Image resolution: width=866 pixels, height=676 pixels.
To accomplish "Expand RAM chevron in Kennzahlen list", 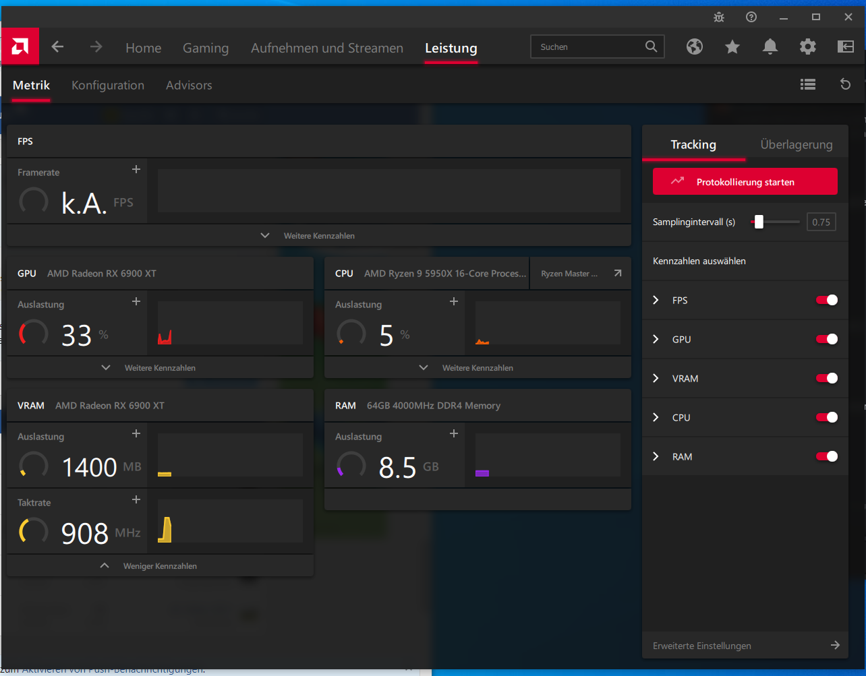I will point(656,456).
